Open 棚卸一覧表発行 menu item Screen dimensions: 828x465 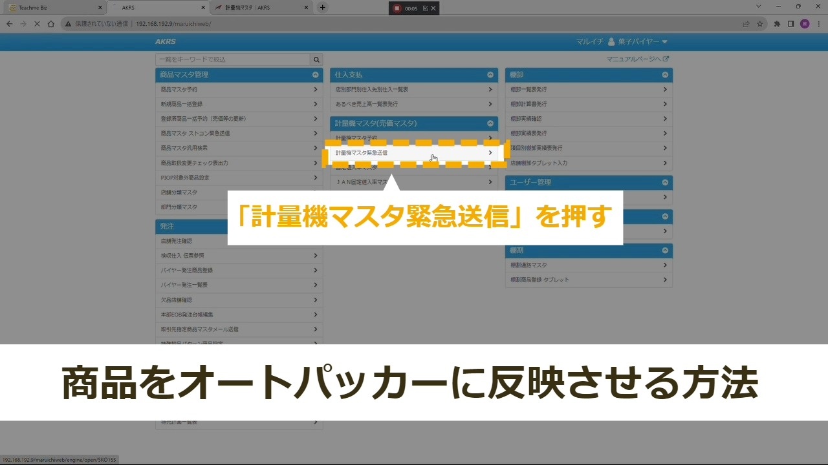(x=588, y=90)
